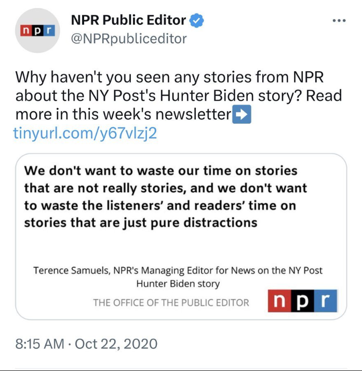Click the NPR Public Editor profile avatar
Viewport: 362px width, 371px height.
click(x=37, y=31)
